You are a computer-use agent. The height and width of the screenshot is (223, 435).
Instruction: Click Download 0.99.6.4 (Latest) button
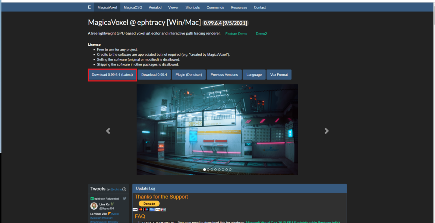[x=112, y=75]
